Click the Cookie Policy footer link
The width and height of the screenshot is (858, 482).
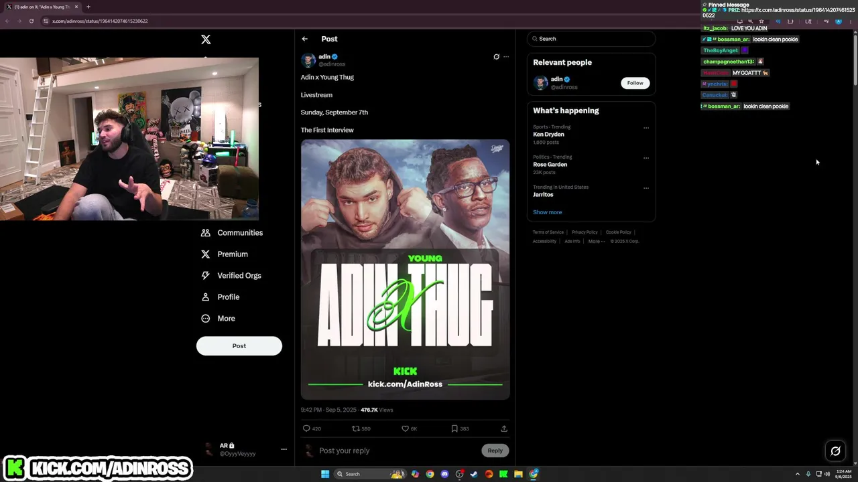click(x=618, y=232)
